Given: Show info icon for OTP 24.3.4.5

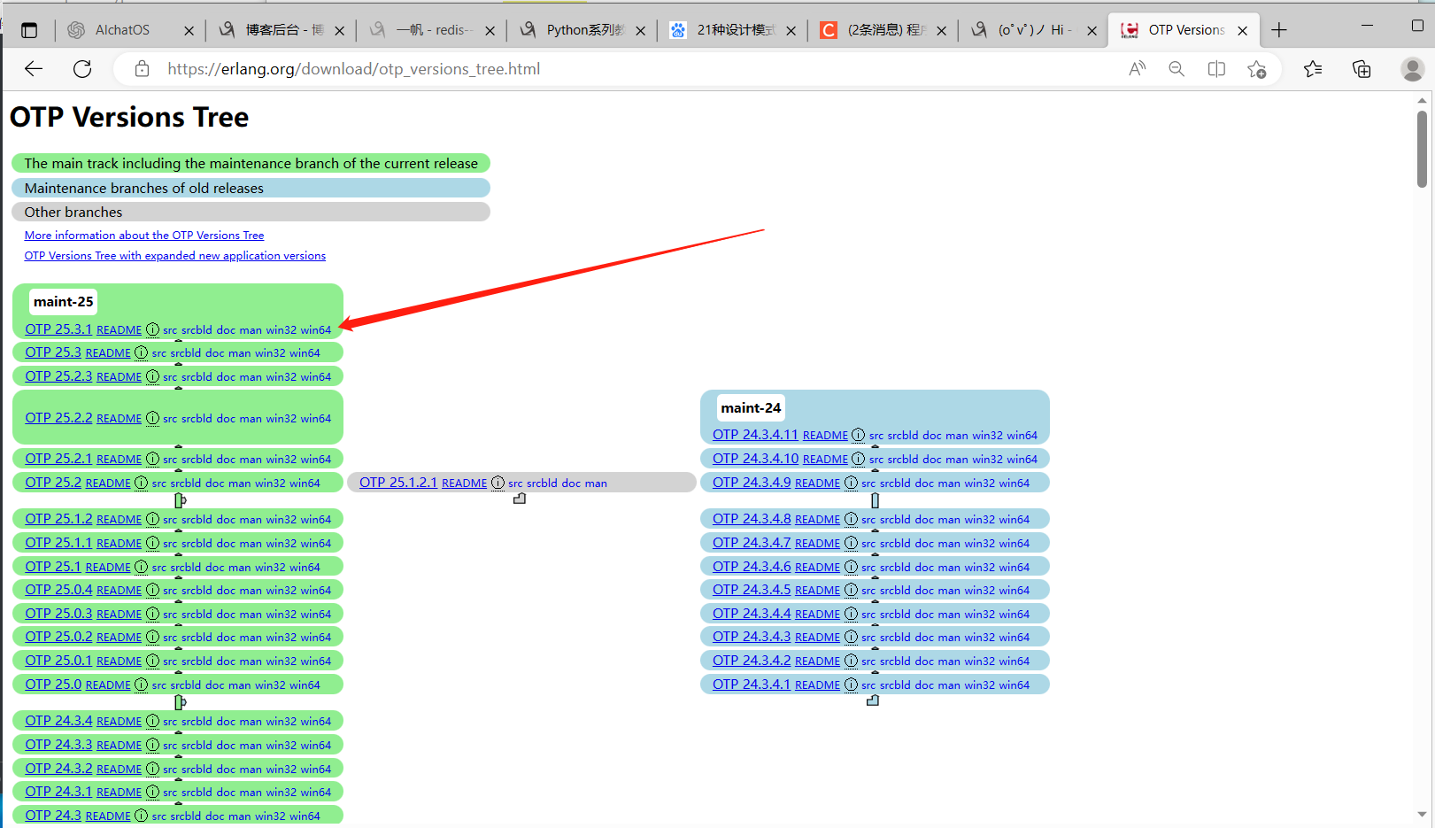Looking at the screenshot, I should (851, 590).
